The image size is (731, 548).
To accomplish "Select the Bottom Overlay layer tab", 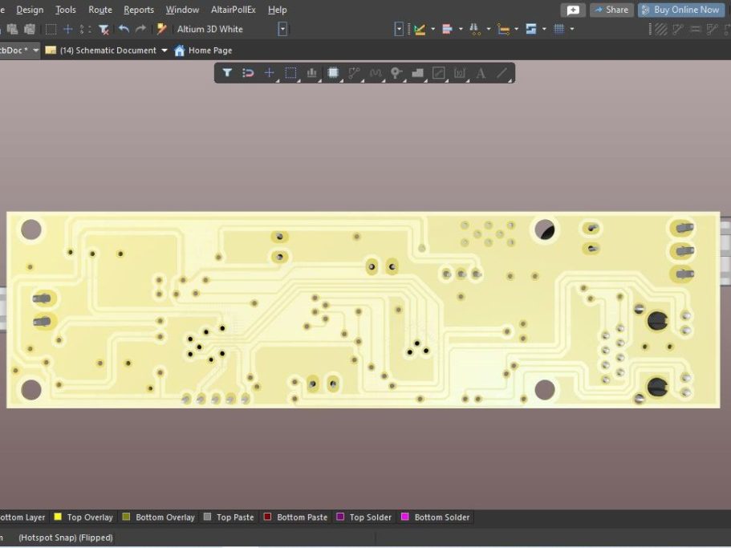I will point(159,518).
